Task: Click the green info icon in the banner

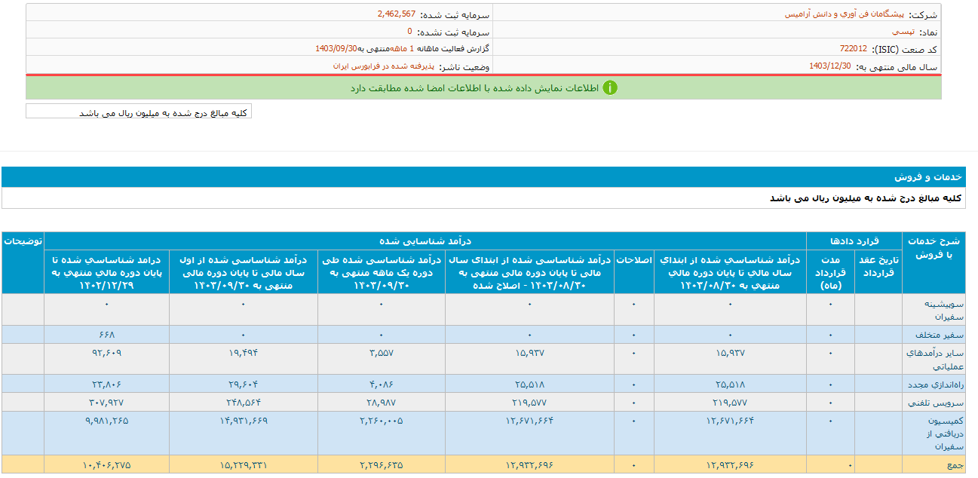Action: [609, 87]
